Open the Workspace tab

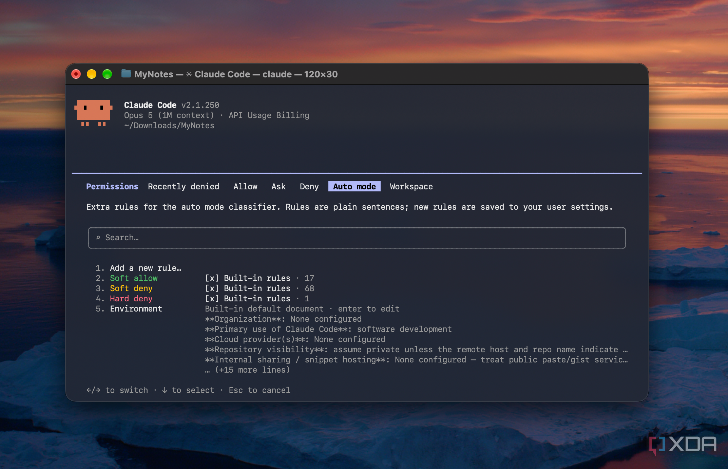point(411,187)
